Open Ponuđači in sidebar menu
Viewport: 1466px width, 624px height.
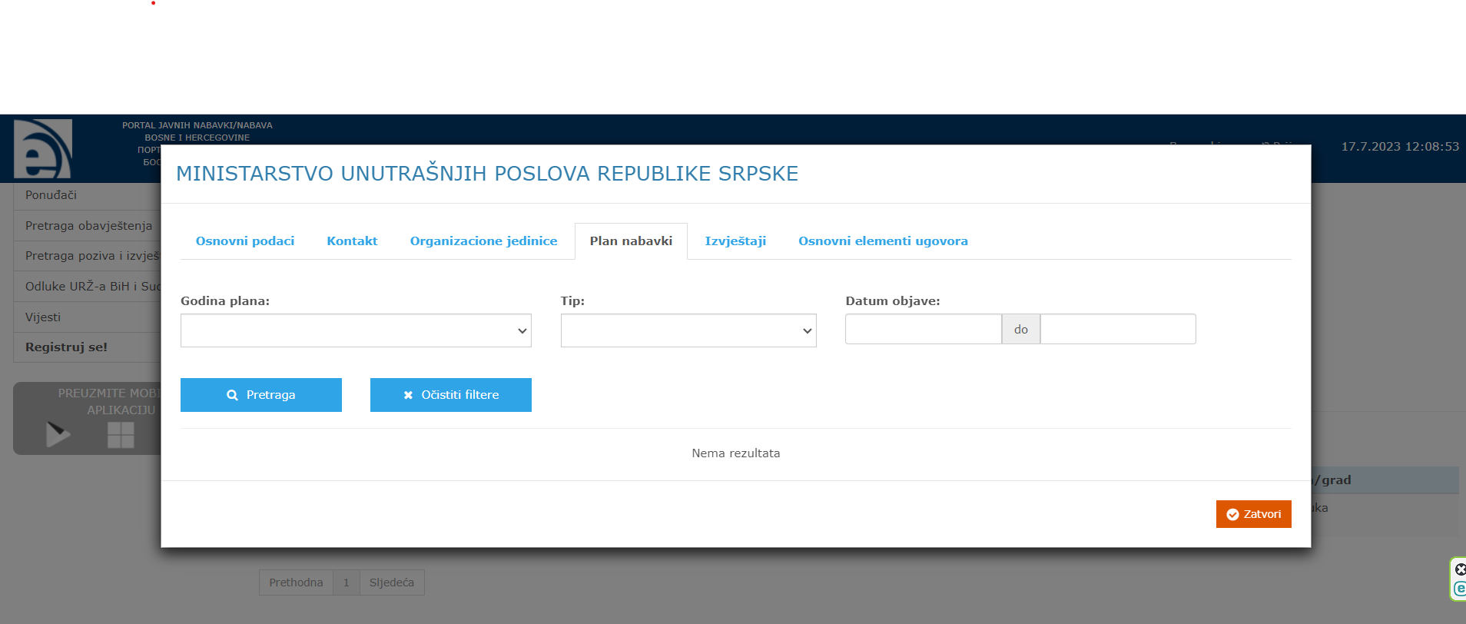pyautogui.click(x=88, y=195)
